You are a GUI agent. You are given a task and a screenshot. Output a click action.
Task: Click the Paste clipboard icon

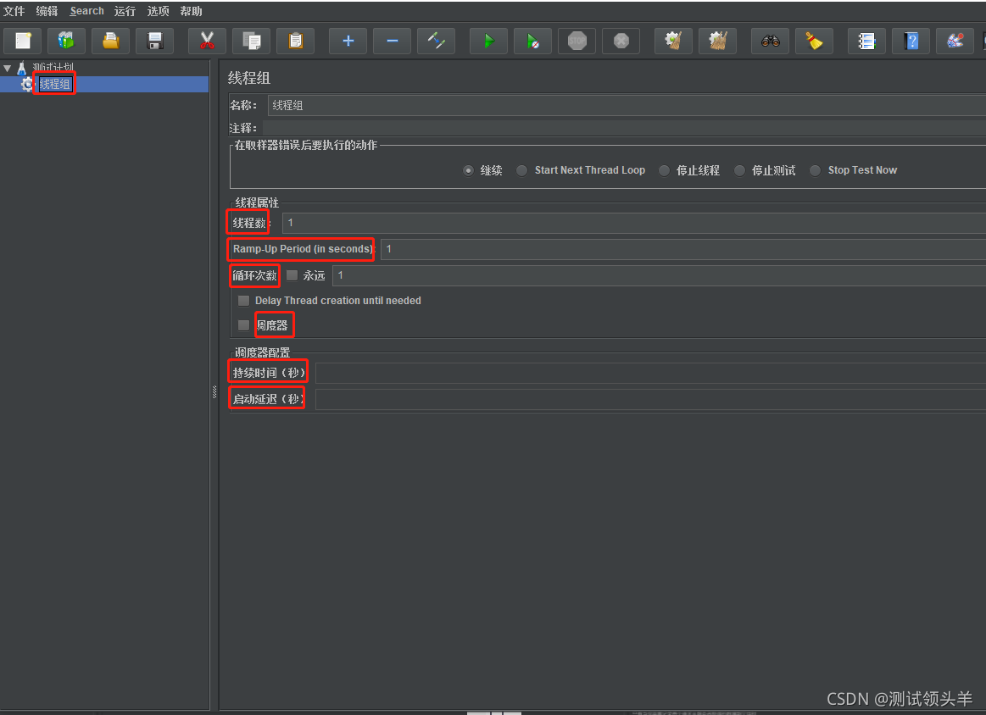296,41
